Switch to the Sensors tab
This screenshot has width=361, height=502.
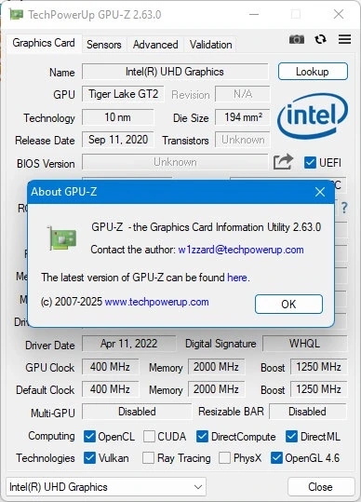pos(104,45)
